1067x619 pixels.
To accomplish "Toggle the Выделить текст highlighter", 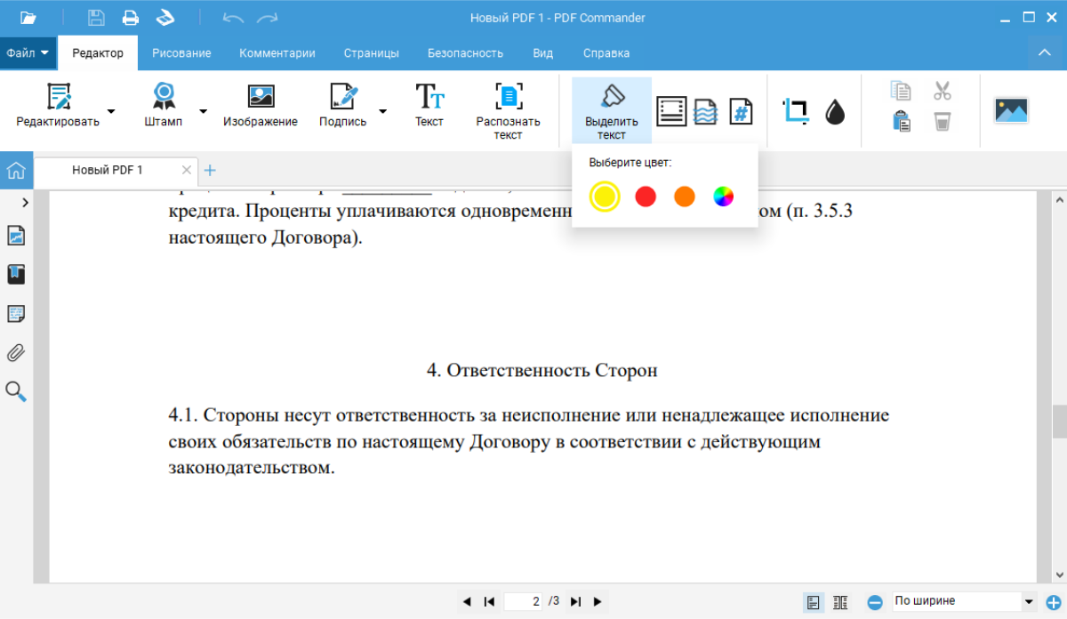I will pos(612,111).
